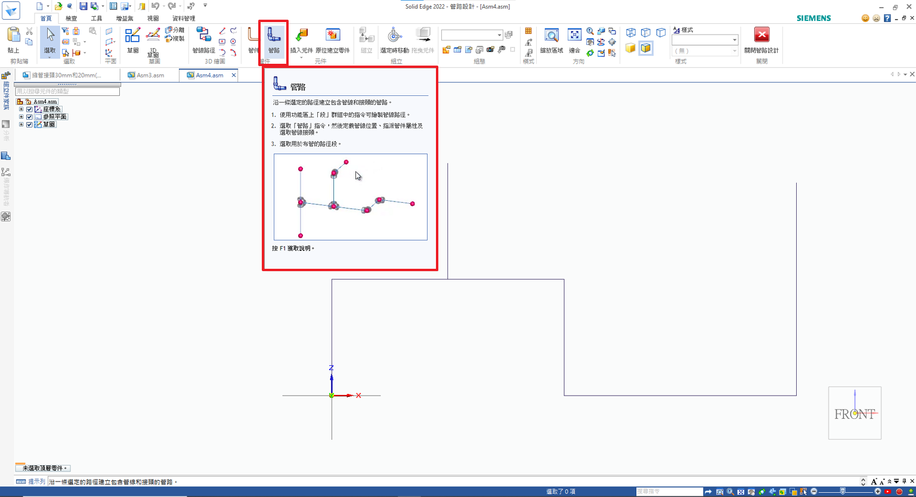The width and height of the screenshot is (916, 497).
Task: Select the shaded yellow cube view style
Action: 630,48
